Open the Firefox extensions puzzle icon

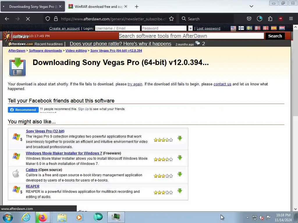pos(270,19)
